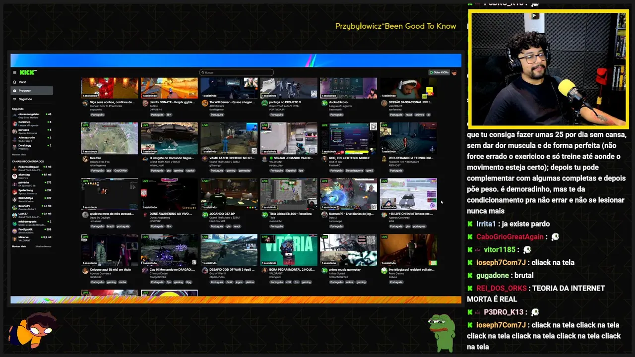This screenshot has width=635, height=357.
Task: Open DUNE AWAKENING AO VIVO stream thumbnail
Action: [x=169, y=194]
